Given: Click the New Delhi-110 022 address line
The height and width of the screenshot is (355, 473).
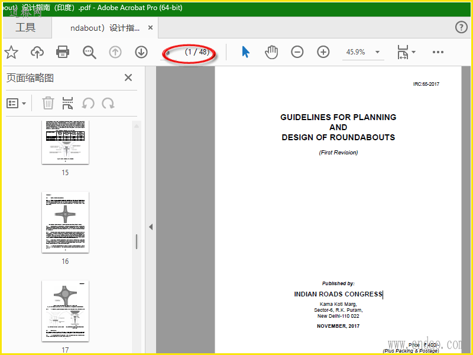Looking at the screenshot, I should pos(338,316).
